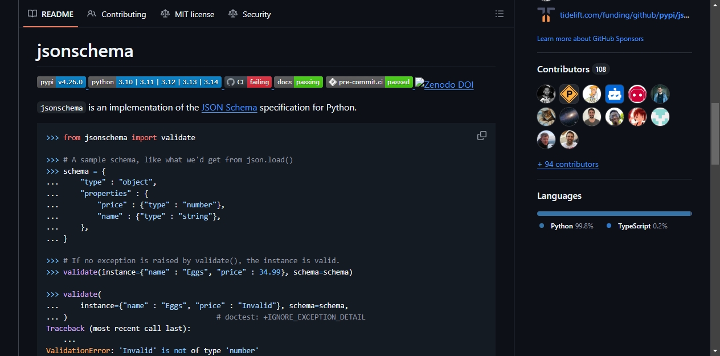Click the comment '# A sample schema' line
The width and height of the screenshot is (720, 356).
[170, 159]
